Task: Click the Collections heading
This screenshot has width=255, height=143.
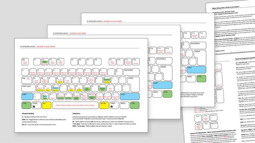Action: pos(76,113)
